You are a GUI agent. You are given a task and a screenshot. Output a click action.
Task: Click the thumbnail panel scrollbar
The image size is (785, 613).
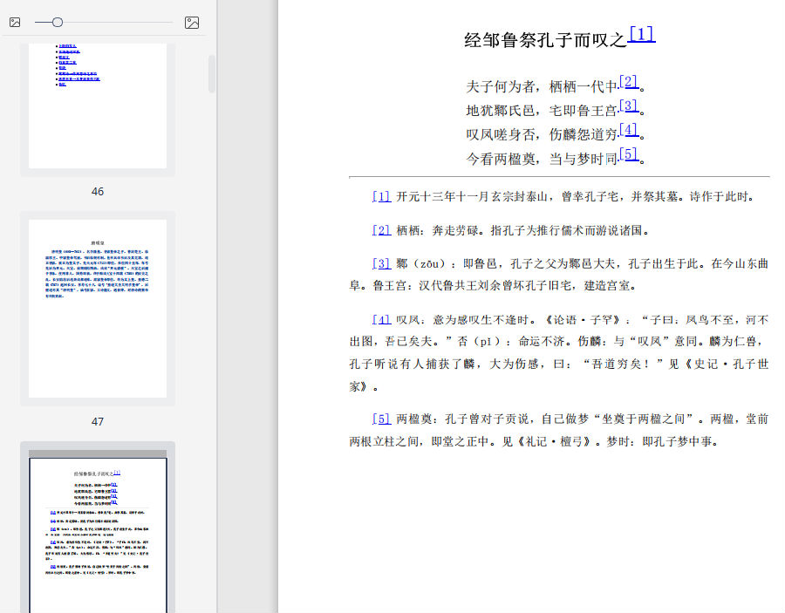(212, 74)
